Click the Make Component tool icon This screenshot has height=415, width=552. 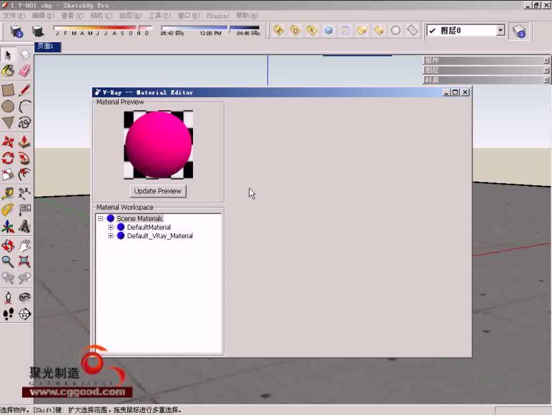(x=24, y=54)
